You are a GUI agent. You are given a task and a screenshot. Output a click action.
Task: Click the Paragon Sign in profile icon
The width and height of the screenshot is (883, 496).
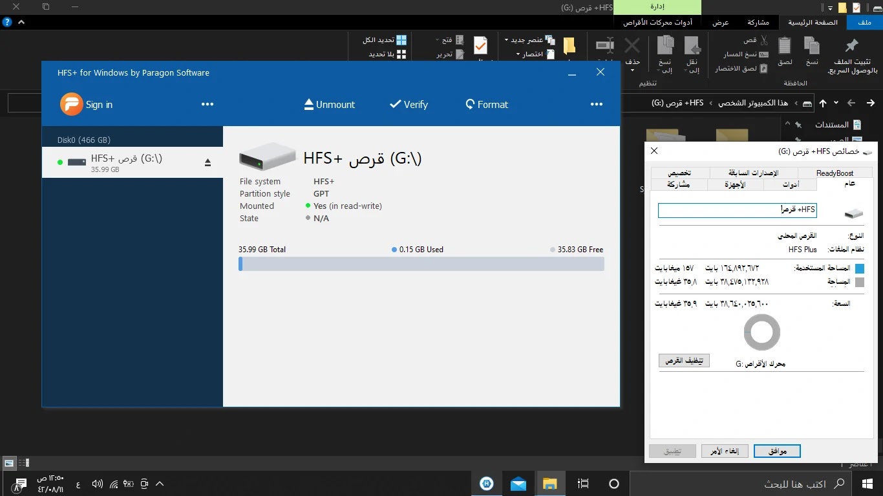pyautogui.click(x=71, y=104)
